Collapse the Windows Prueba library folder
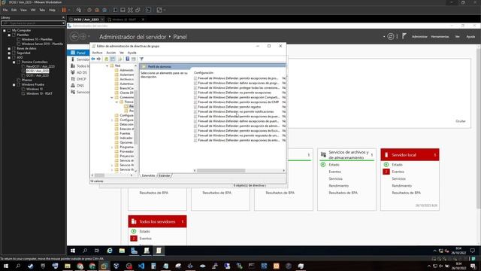Image resolution: width=481 pixels, height=271 pixels. pyautogui.click(x=14, y=84)
